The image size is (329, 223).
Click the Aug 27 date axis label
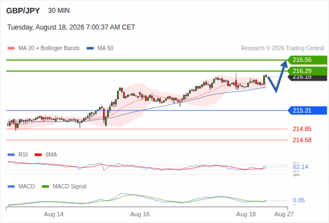(284, 214)
